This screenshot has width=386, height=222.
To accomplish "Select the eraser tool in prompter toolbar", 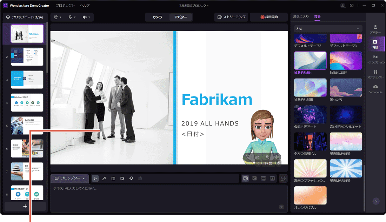I will coord(131,179).
